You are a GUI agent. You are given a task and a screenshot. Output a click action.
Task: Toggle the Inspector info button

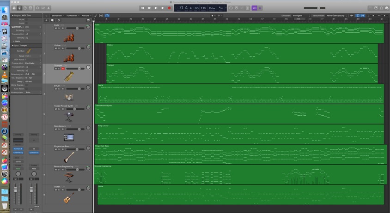(x=20, y=8)
